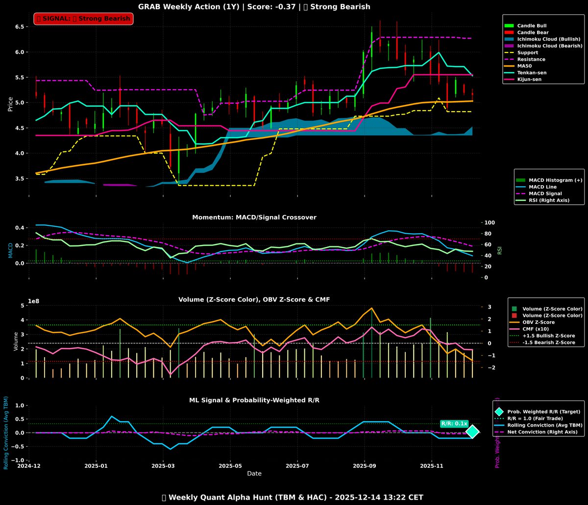This screenshot has width=588, height=505.
Task: Click the 'Rolling Conviction (Avg TBM)' y-axis label
Action: (x=6, y=433)
